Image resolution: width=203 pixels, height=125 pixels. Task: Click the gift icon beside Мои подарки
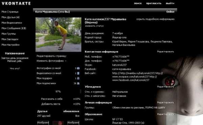(78, 78)
